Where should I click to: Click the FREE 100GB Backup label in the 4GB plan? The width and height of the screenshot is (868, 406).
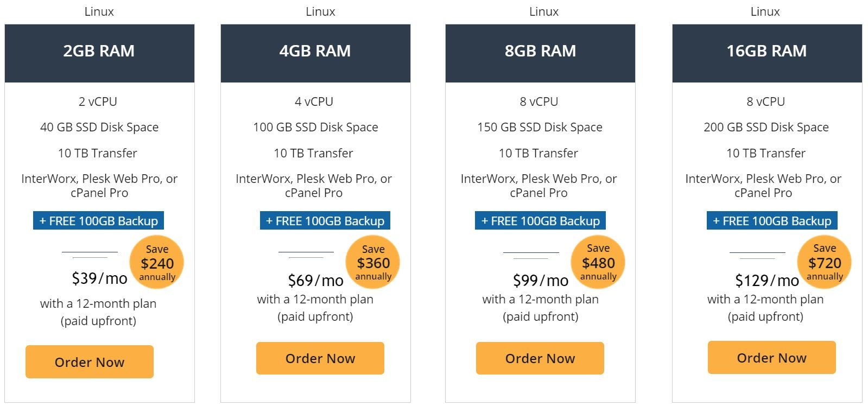[325, 221]
